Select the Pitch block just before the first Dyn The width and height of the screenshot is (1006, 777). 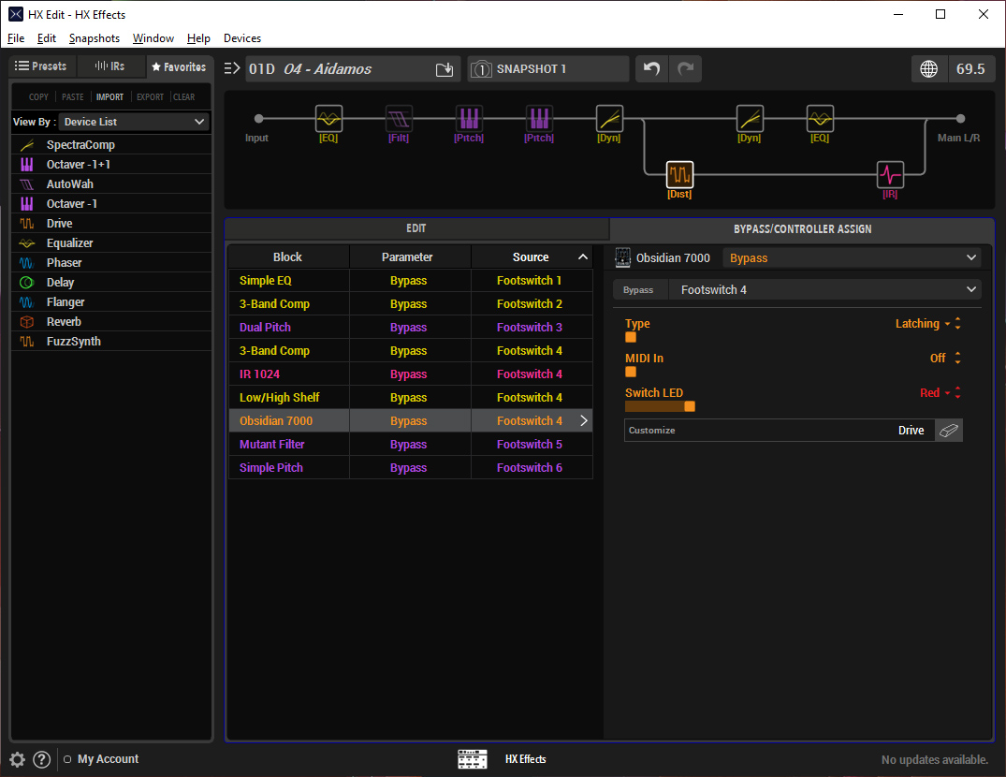(539, 119)
